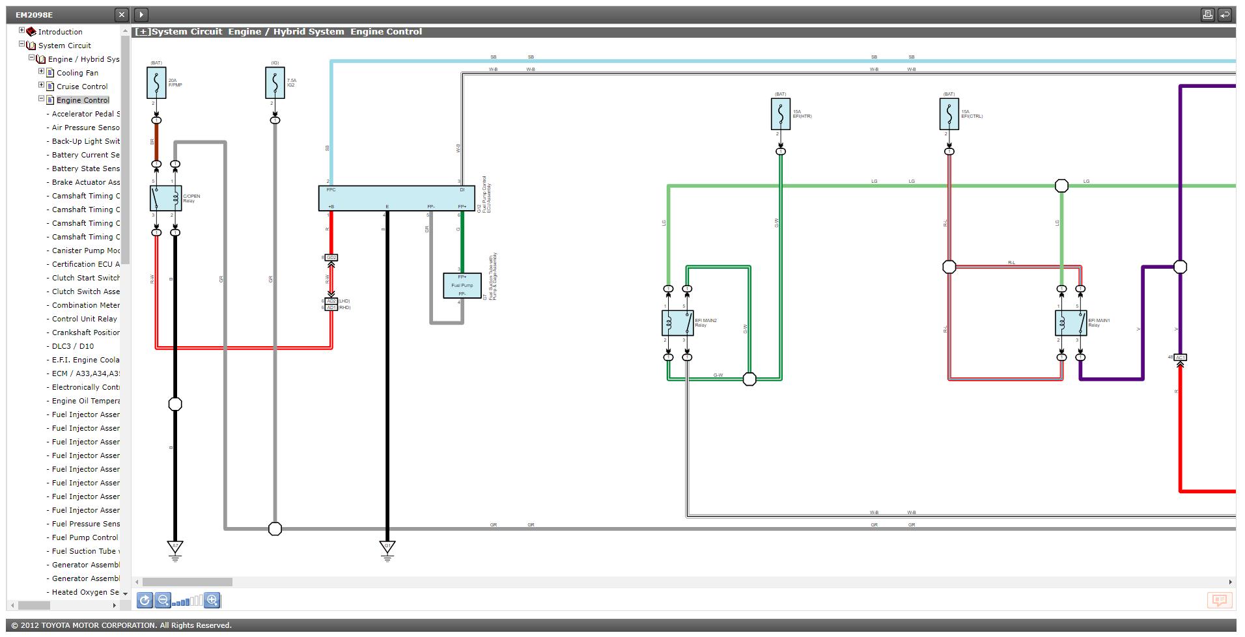
Task: Reset the diagram view with rotate icon
Action: coord(145,601)
